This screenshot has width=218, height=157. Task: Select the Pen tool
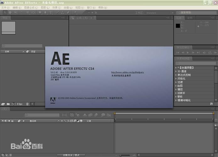pyautogui.click(x=45, y=13)
